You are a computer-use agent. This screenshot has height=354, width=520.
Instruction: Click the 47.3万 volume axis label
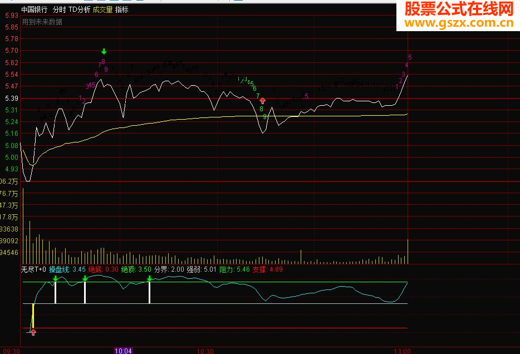coord(9,205)
